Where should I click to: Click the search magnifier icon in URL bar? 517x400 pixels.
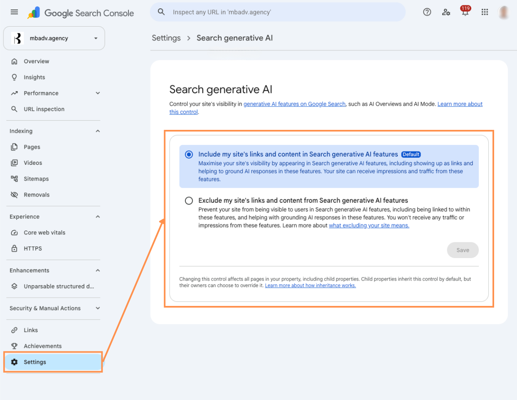(x=161, y=12)
